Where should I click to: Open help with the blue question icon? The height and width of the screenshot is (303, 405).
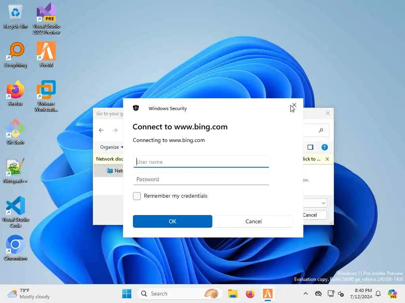(x=325, y=147)
